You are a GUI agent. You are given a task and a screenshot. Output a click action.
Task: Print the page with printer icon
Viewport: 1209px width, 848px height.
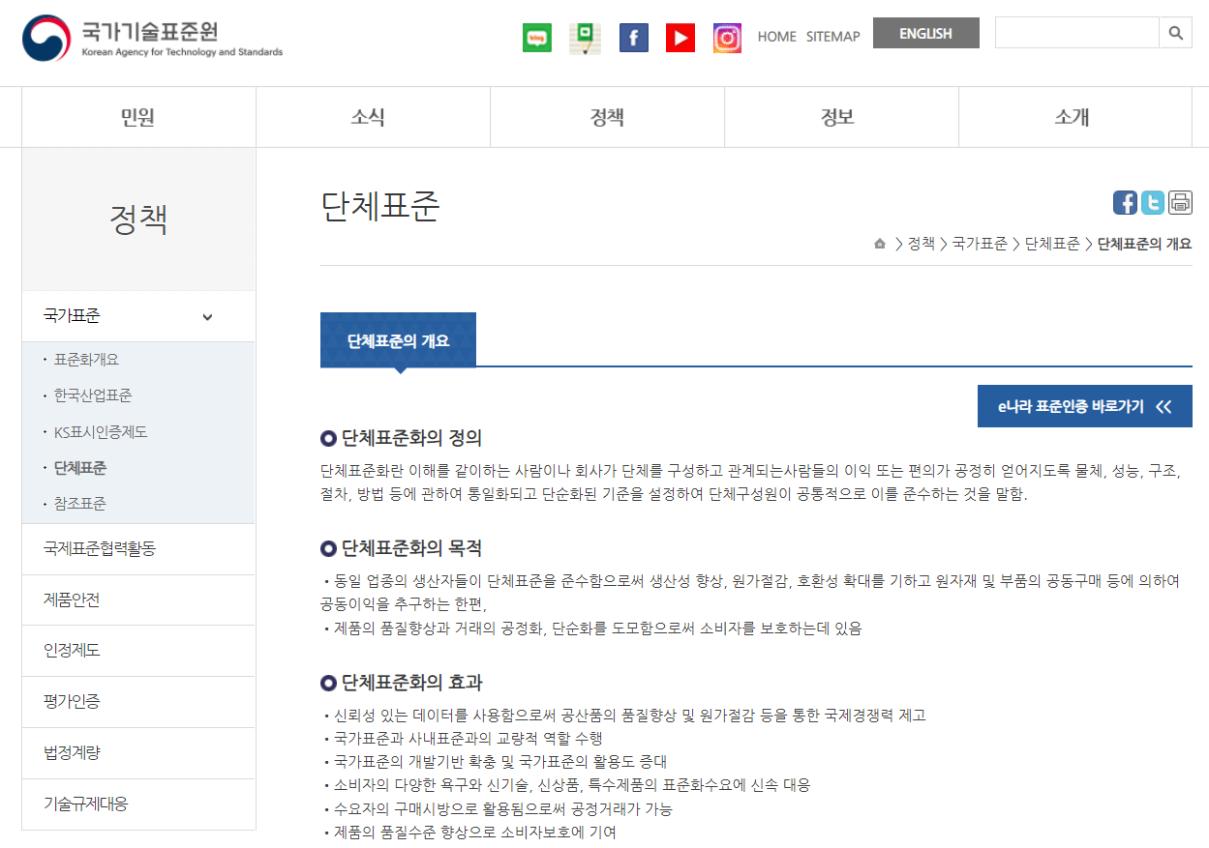[x=1180, y=202]
